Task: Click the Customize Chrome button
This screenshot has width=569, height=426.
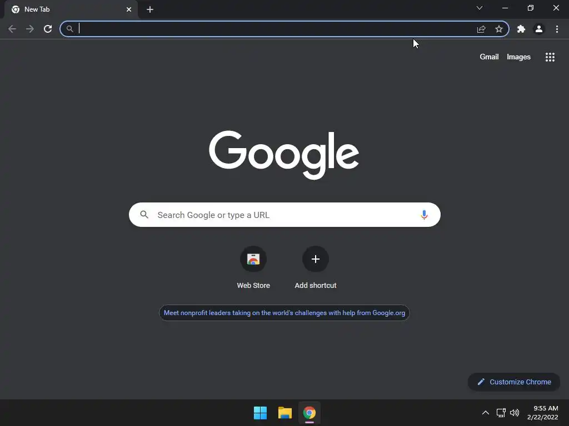Action: click(514, 382)
